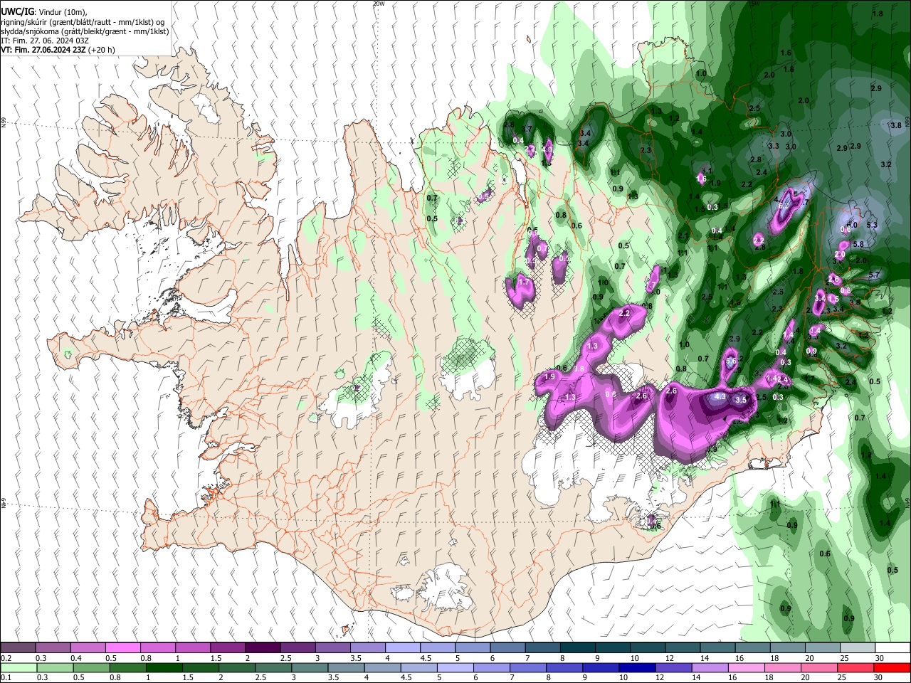Screen dimensions: 911x683
Task: Pick the 8–9 dark teal swatch in upper legend
Action: 577,648
